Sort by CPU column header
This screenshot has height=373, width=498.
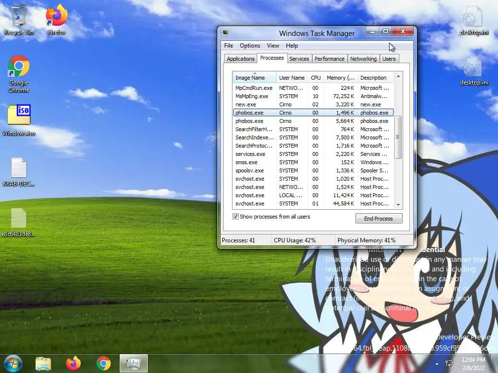point(316,78)
